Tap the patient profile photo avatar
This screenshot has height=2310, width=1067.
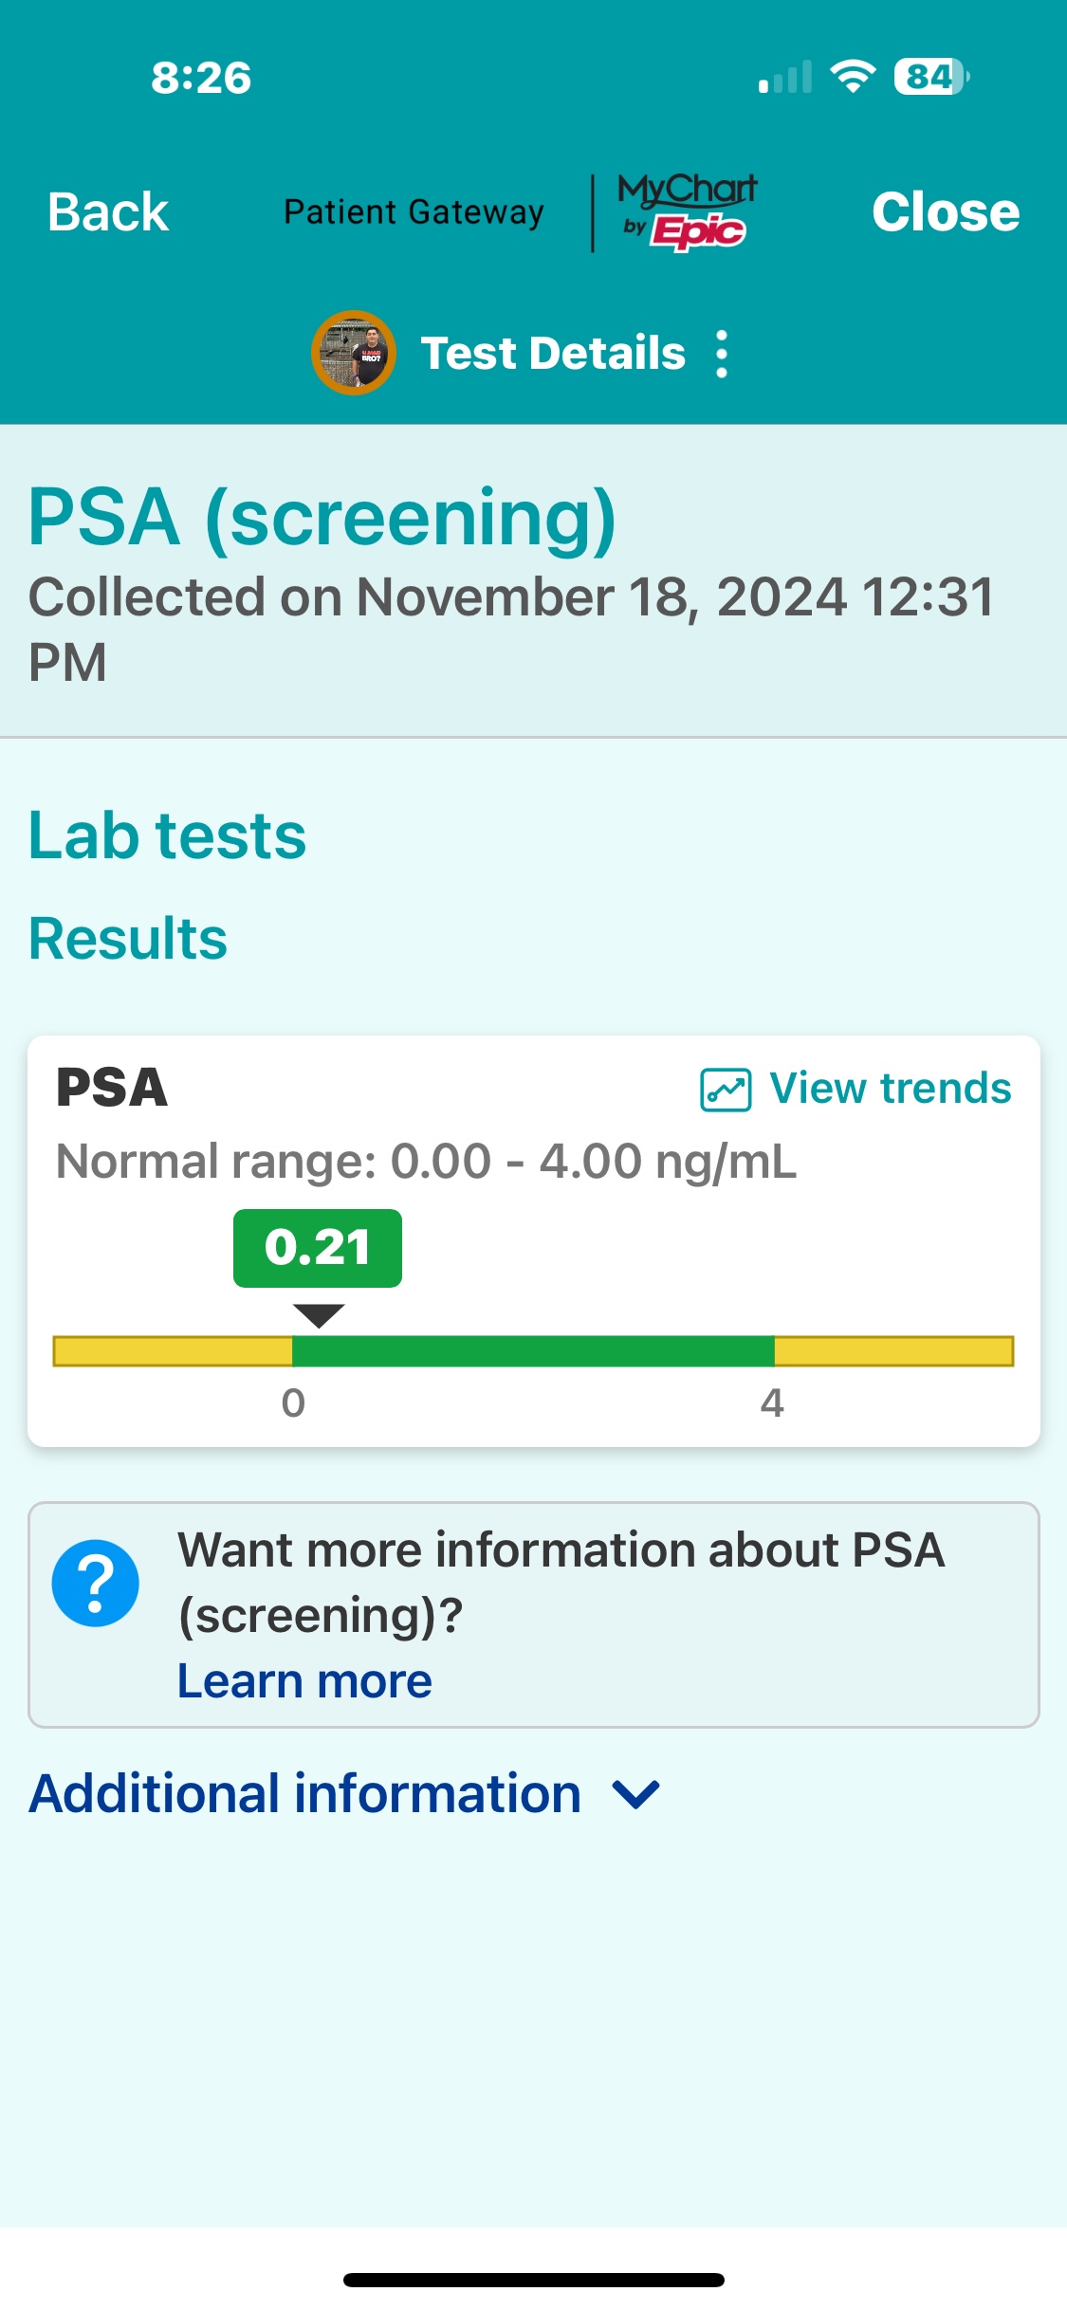tap(354, 353)
